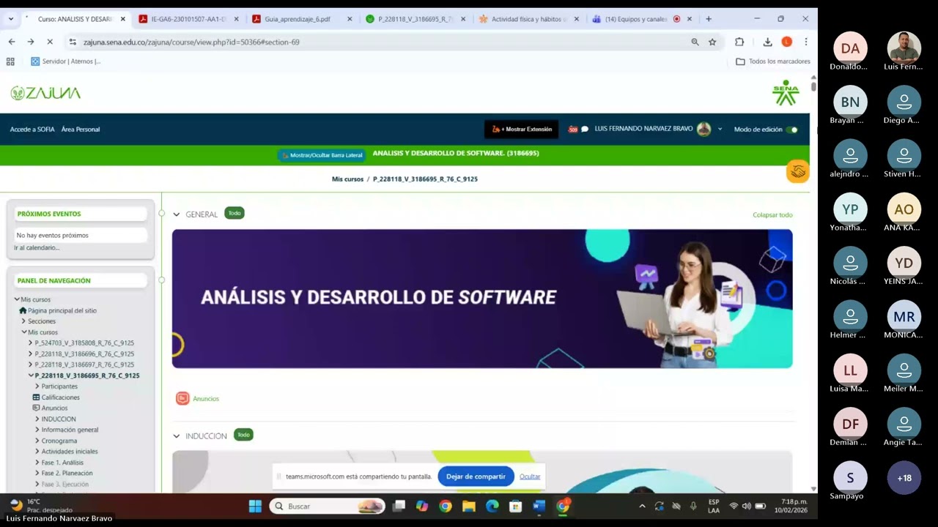The height and width of the screenshot is (527, 938).
Task: Click the Zajuna logo
Action: [45, 93]
